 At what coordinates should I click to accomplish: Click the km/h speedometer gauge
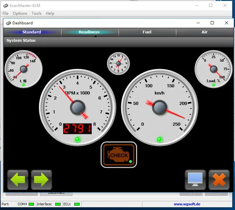click(159, 107)
